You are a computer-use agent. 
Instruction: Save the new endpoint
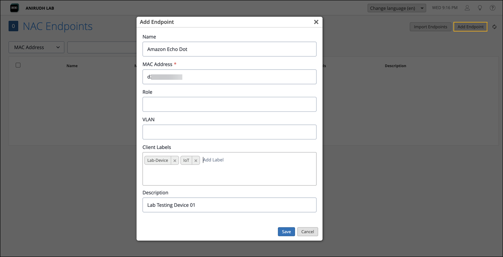[x=286, y=232]
